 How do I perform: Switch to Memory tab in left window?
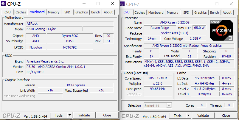click(54, 12)
